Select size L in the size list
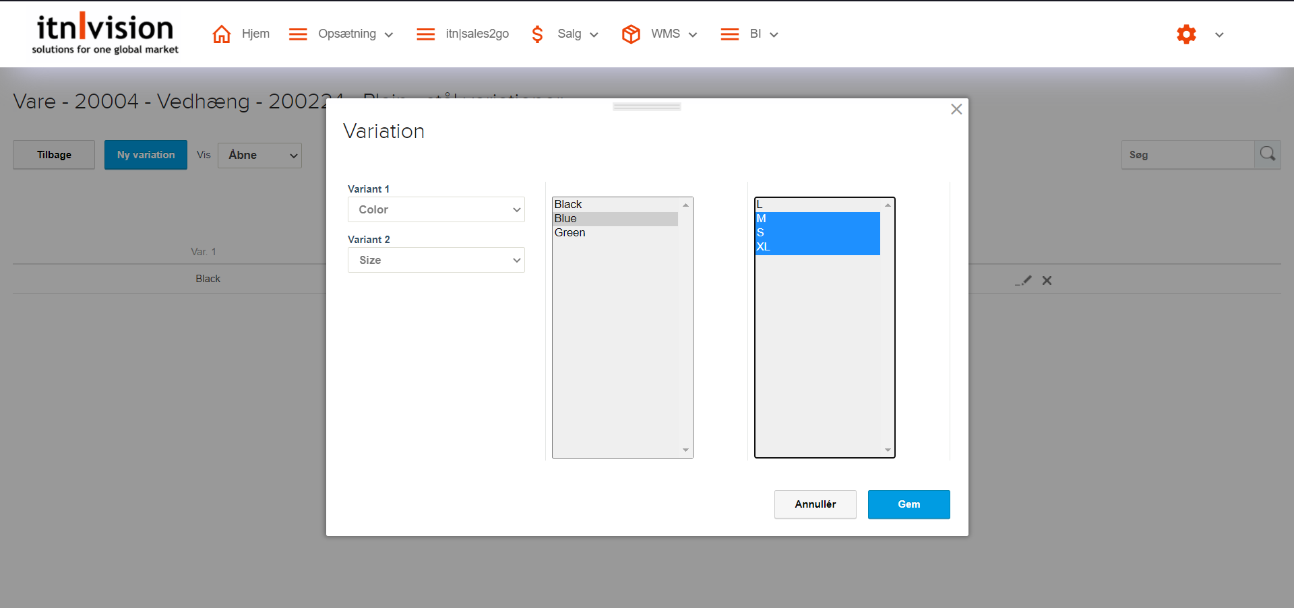The height and width of the screenshot is (608, 1294). (x=760, y=205)
